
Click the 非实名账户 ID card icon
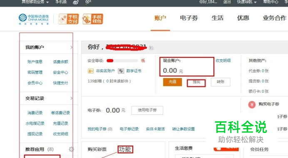point(91,71)
